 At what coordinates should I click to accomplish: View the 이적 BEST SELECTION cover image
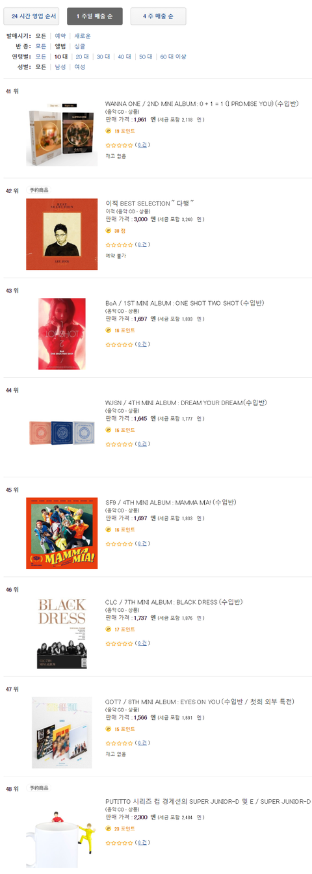point(62,234)
